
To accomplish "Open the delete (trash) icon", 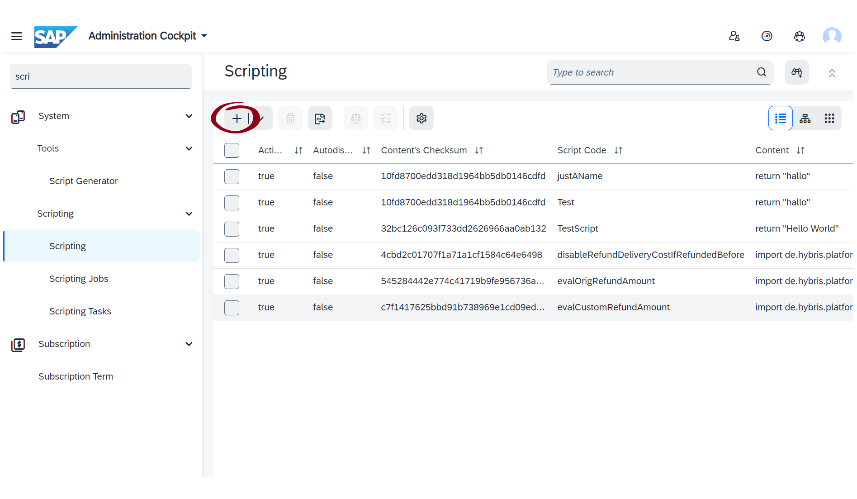I will pos(290,118).
